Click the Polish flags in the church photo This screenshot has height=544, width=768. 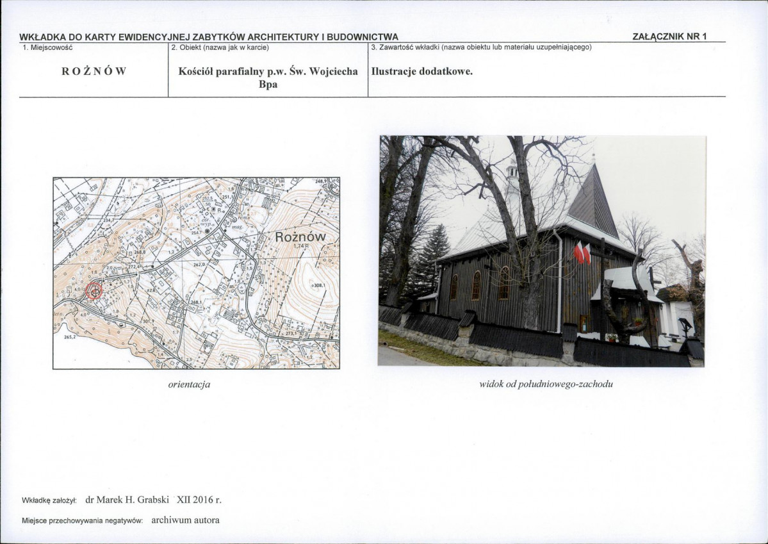(582, 252)
